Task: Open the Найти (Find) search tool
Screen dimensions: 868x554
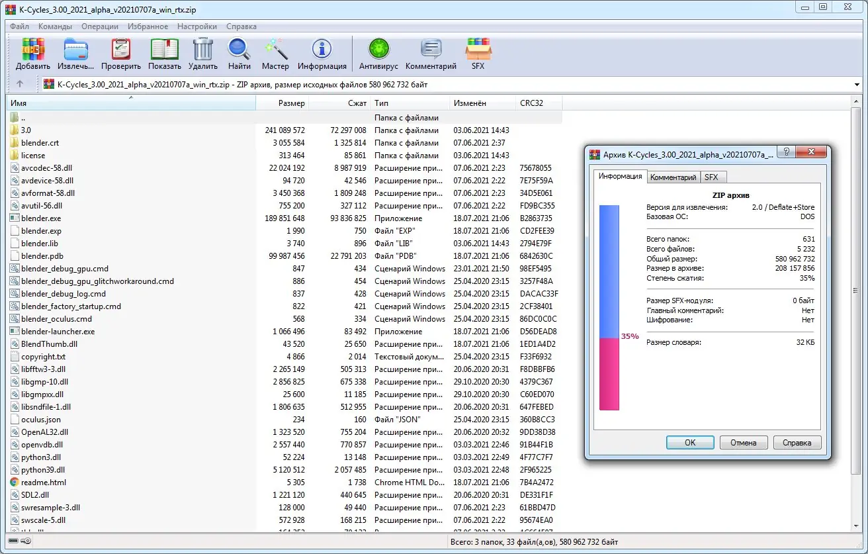Action: click(x=239, y=49)
